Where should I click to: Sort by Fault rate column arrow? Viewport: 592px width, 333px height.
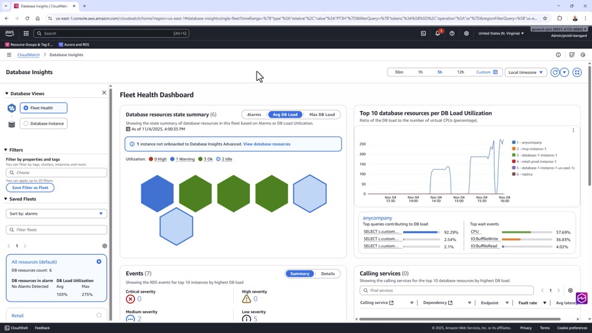point(545,303)
